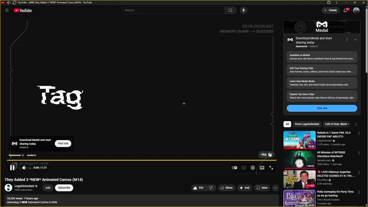Share the video
Screen dimensions: 368x207
(226, 188)
